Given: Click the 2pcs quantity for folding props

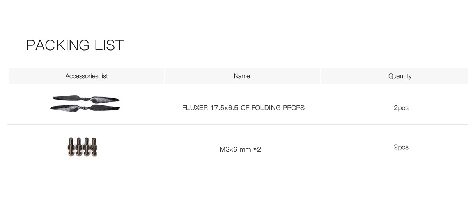Looking at the screenshot, I should tap(401, 108).
